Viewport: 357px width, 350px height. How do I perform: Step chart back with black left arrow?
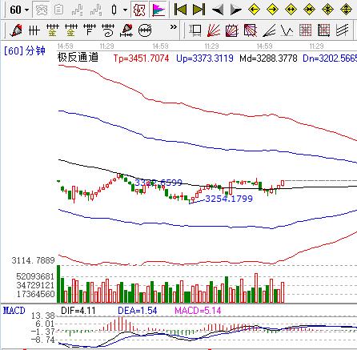218,10
